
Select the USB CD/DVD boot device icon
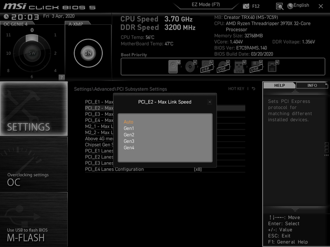tap(223, 66)
